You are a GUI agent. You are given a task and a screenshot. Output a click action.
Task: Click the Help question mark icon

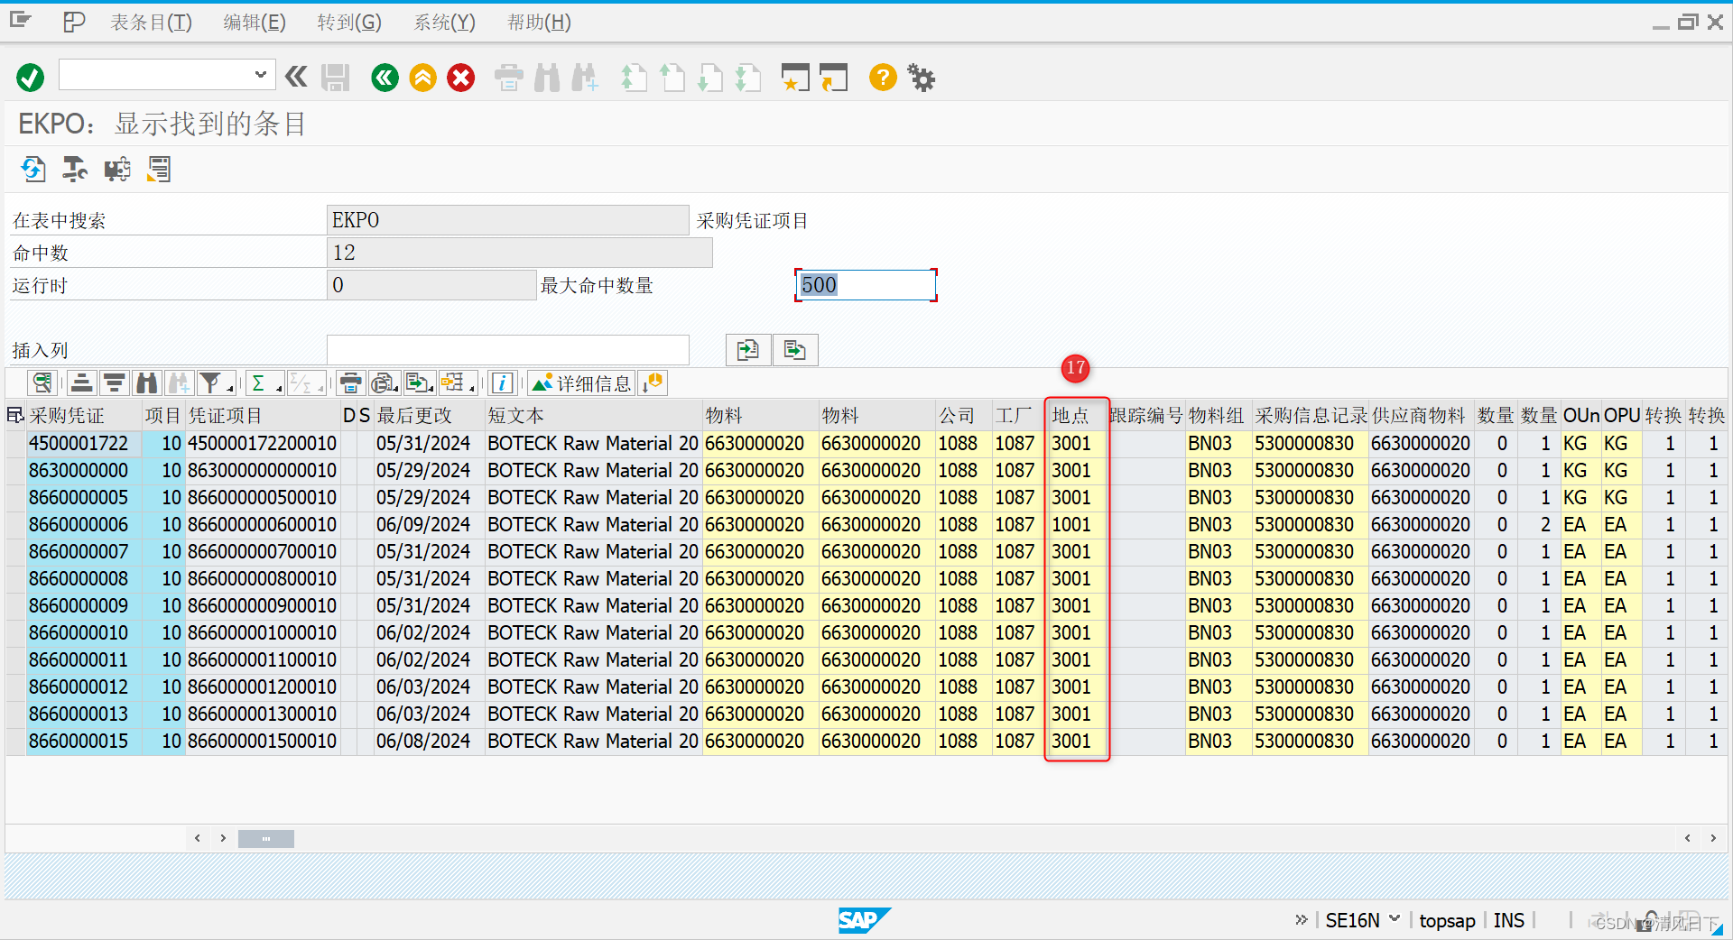click(x=882, y=78)
